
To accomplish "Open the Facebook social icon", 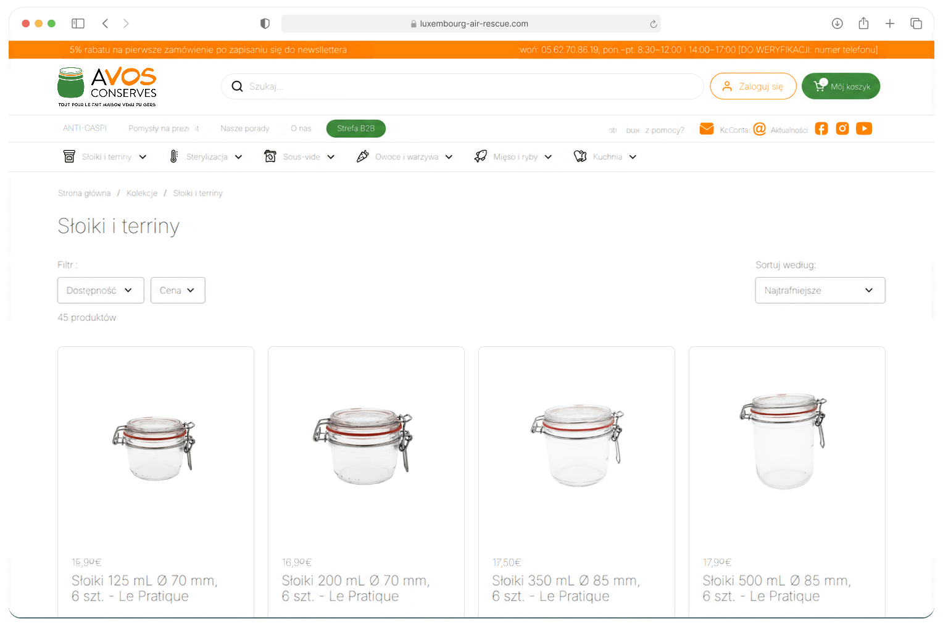I will click(x=821, y=128).
